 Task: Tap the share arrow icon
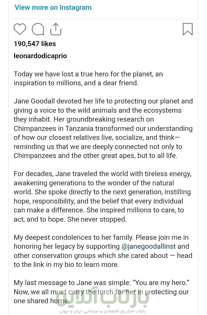56,29
